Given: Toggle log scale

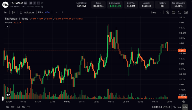Looking at the screenshot, I should click(179, 107).
